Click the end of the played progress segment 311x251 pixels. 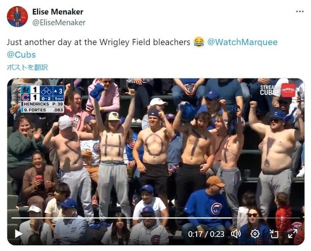point(231,218)
